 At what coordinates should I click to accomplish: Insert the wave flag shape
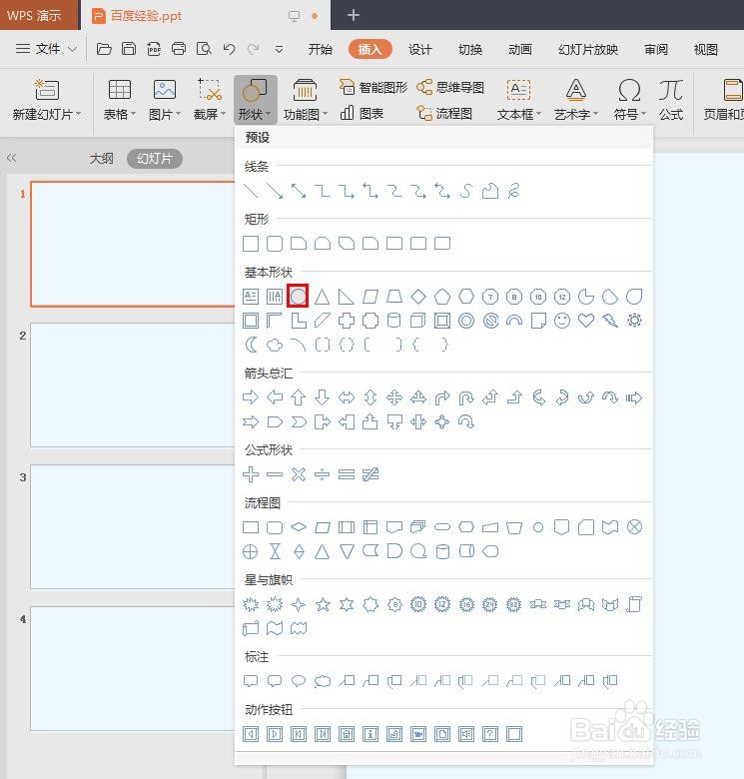point(275,628)
